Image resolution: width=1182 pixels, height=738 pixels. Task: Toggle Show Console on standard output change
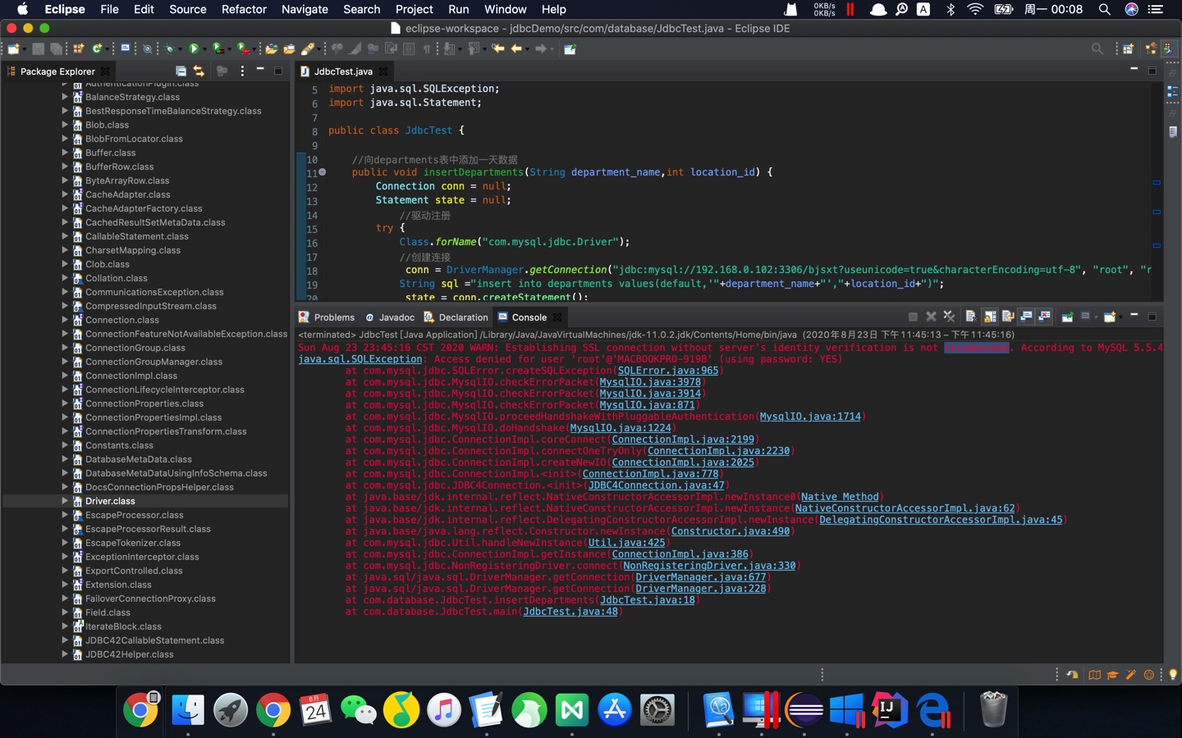point(1026,317)
